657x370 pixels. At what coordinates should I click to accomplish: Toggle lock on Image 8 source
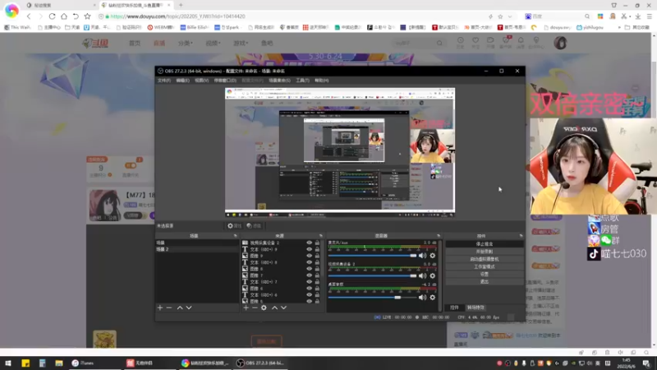[x=317, y=269]
